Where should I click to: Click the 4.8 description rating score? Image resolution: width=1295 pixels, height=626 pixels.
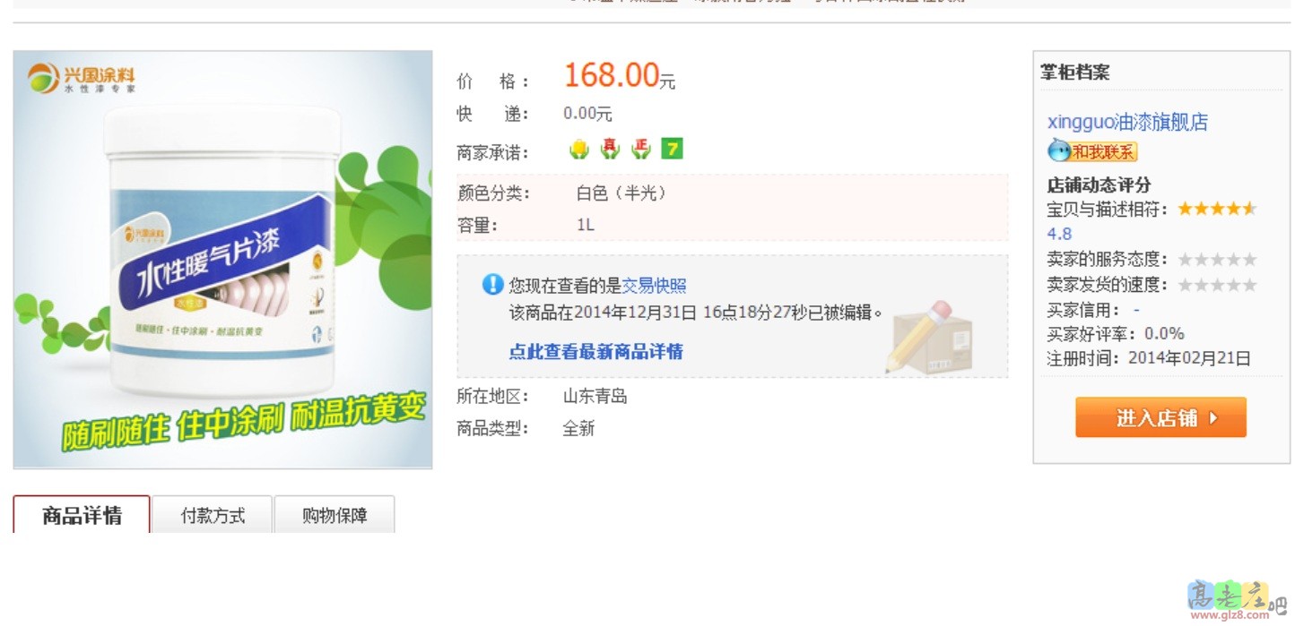(x=1059, y=234)
